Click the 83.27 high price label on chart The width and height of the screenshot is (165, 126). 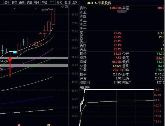45,10
